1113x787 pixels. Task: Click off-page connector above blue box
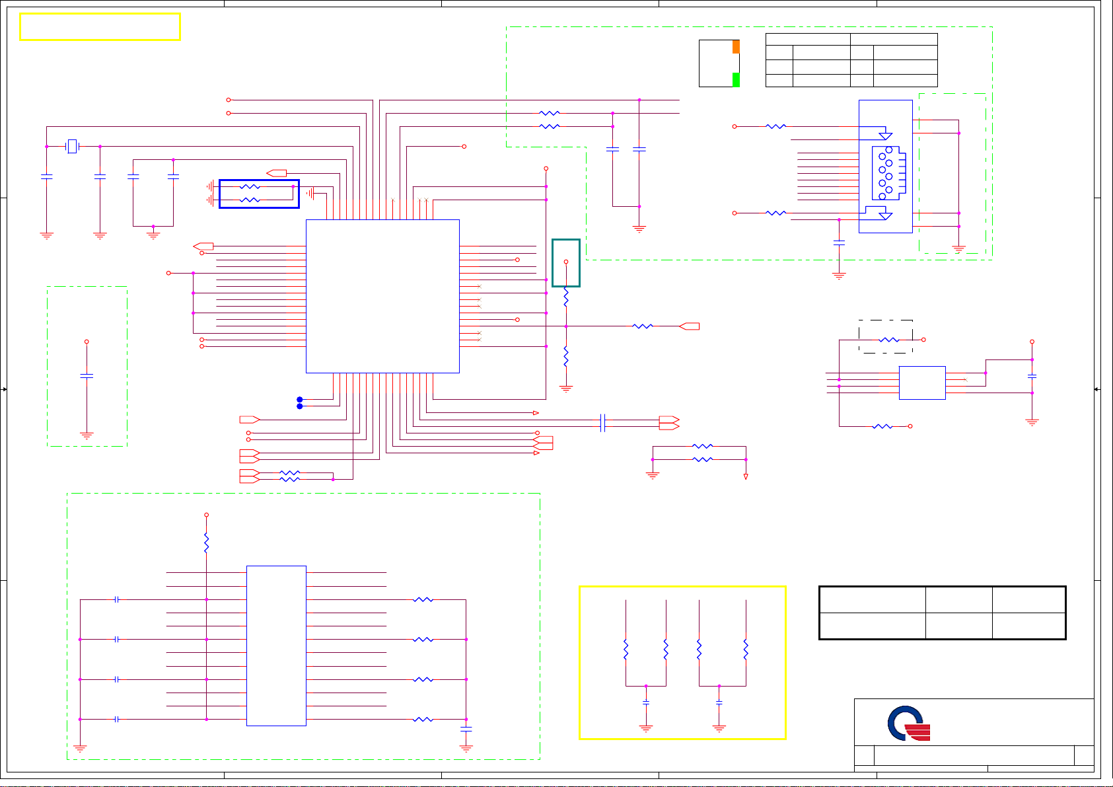pos(276,173)
